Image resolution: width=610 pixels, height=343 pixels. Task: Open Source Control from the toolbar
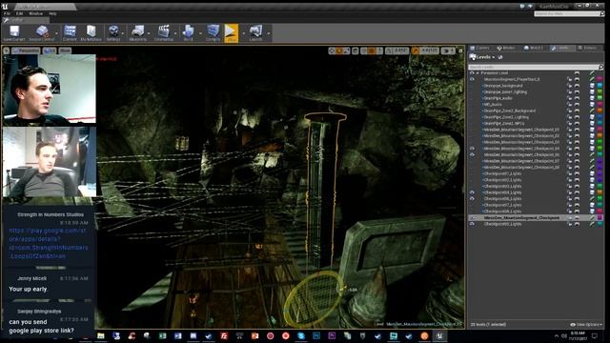point(42,33)
